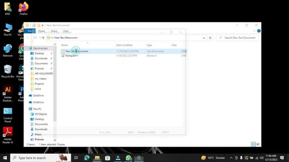Open the ANC desktop icon
The image size is (289, 162).
[x=8, y=8]
